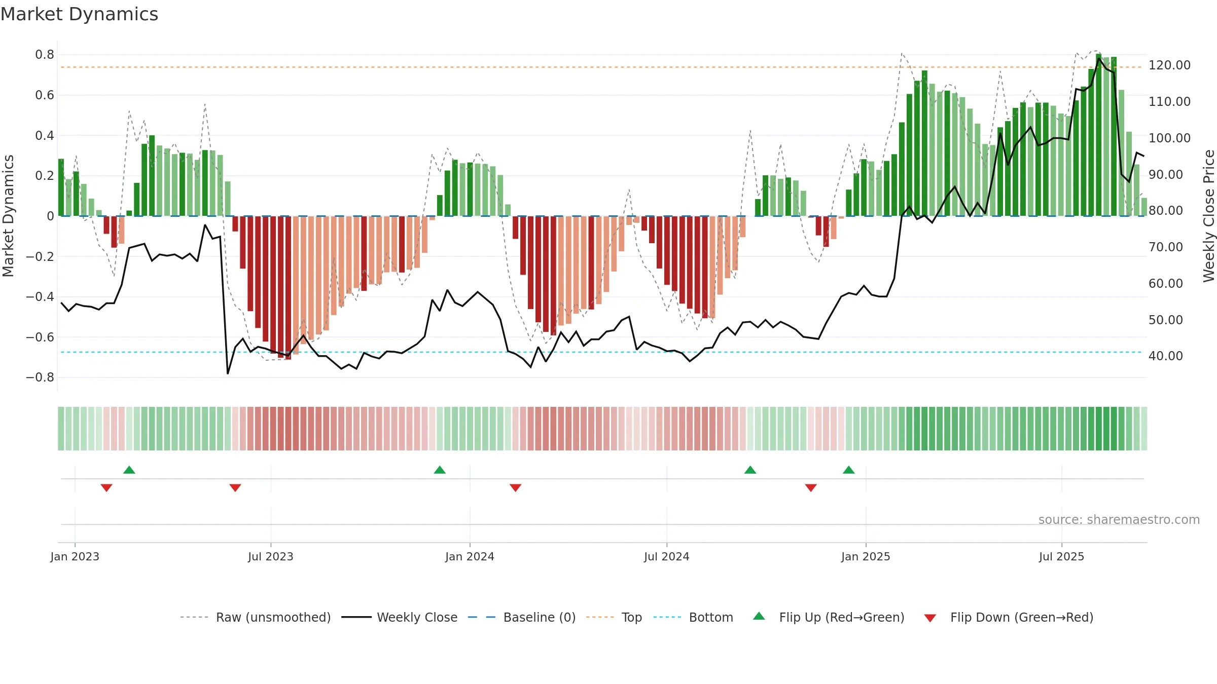This screenshot has width=1217, height=684.
Task: Click the Flip Up marker of September 2024
Action: tap(750, 470)
